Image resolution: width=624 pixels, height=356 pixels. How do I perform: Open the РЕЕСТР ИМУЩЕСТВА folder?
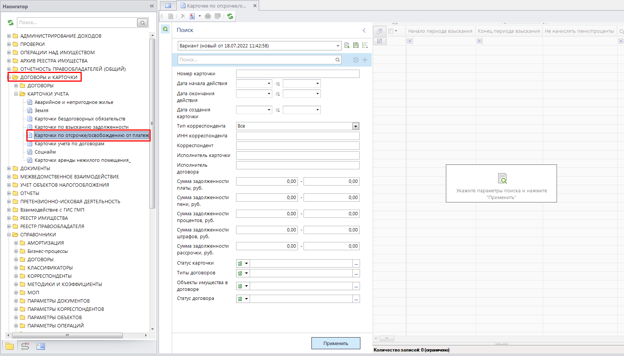[x=44, y=218]
